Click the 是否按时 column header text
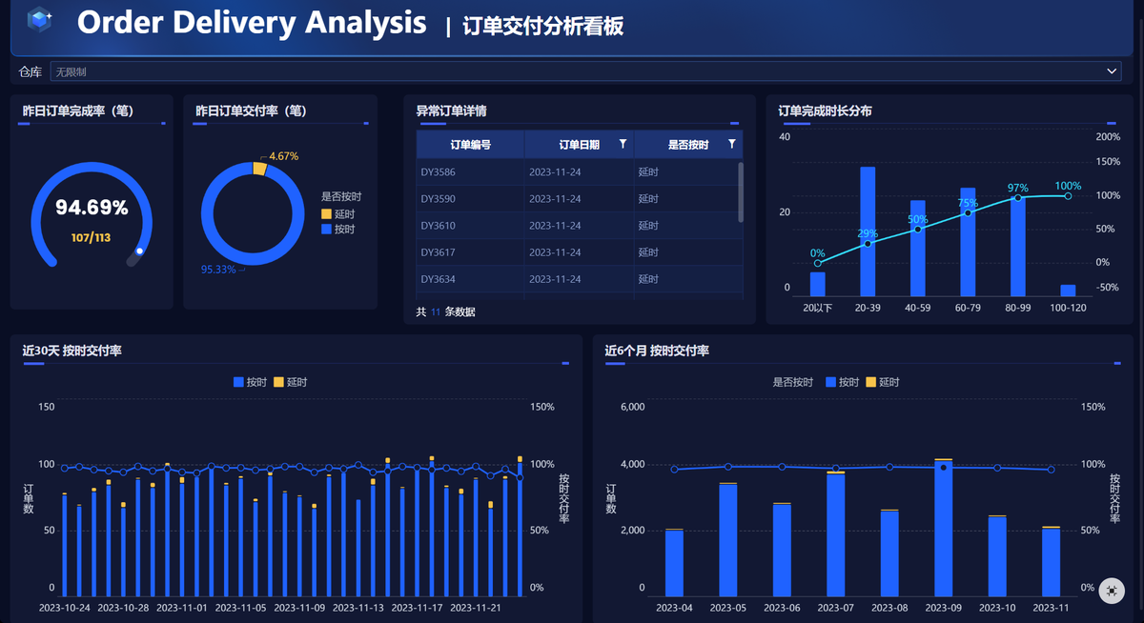Image resolution: width=1144 pixels, height=623 pixels. pyautogui.click(x=687, y=145)
